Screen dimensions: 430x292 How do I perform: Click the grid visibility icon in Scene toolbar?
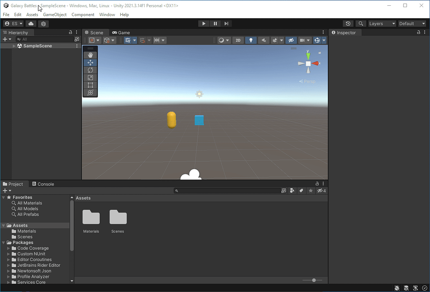click(x=128, y=40)
